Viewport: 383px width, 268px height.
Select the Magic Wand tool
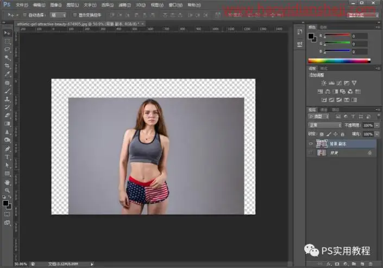pos(7,58)
